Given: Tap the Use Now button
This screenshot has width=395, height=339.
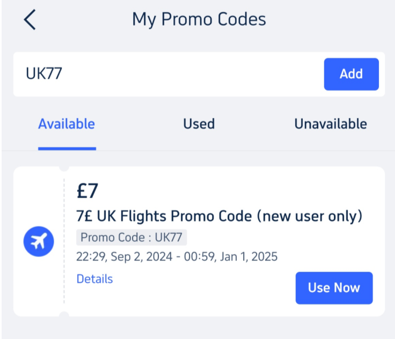Looking at the screenshot, I should tap(334, 288).
